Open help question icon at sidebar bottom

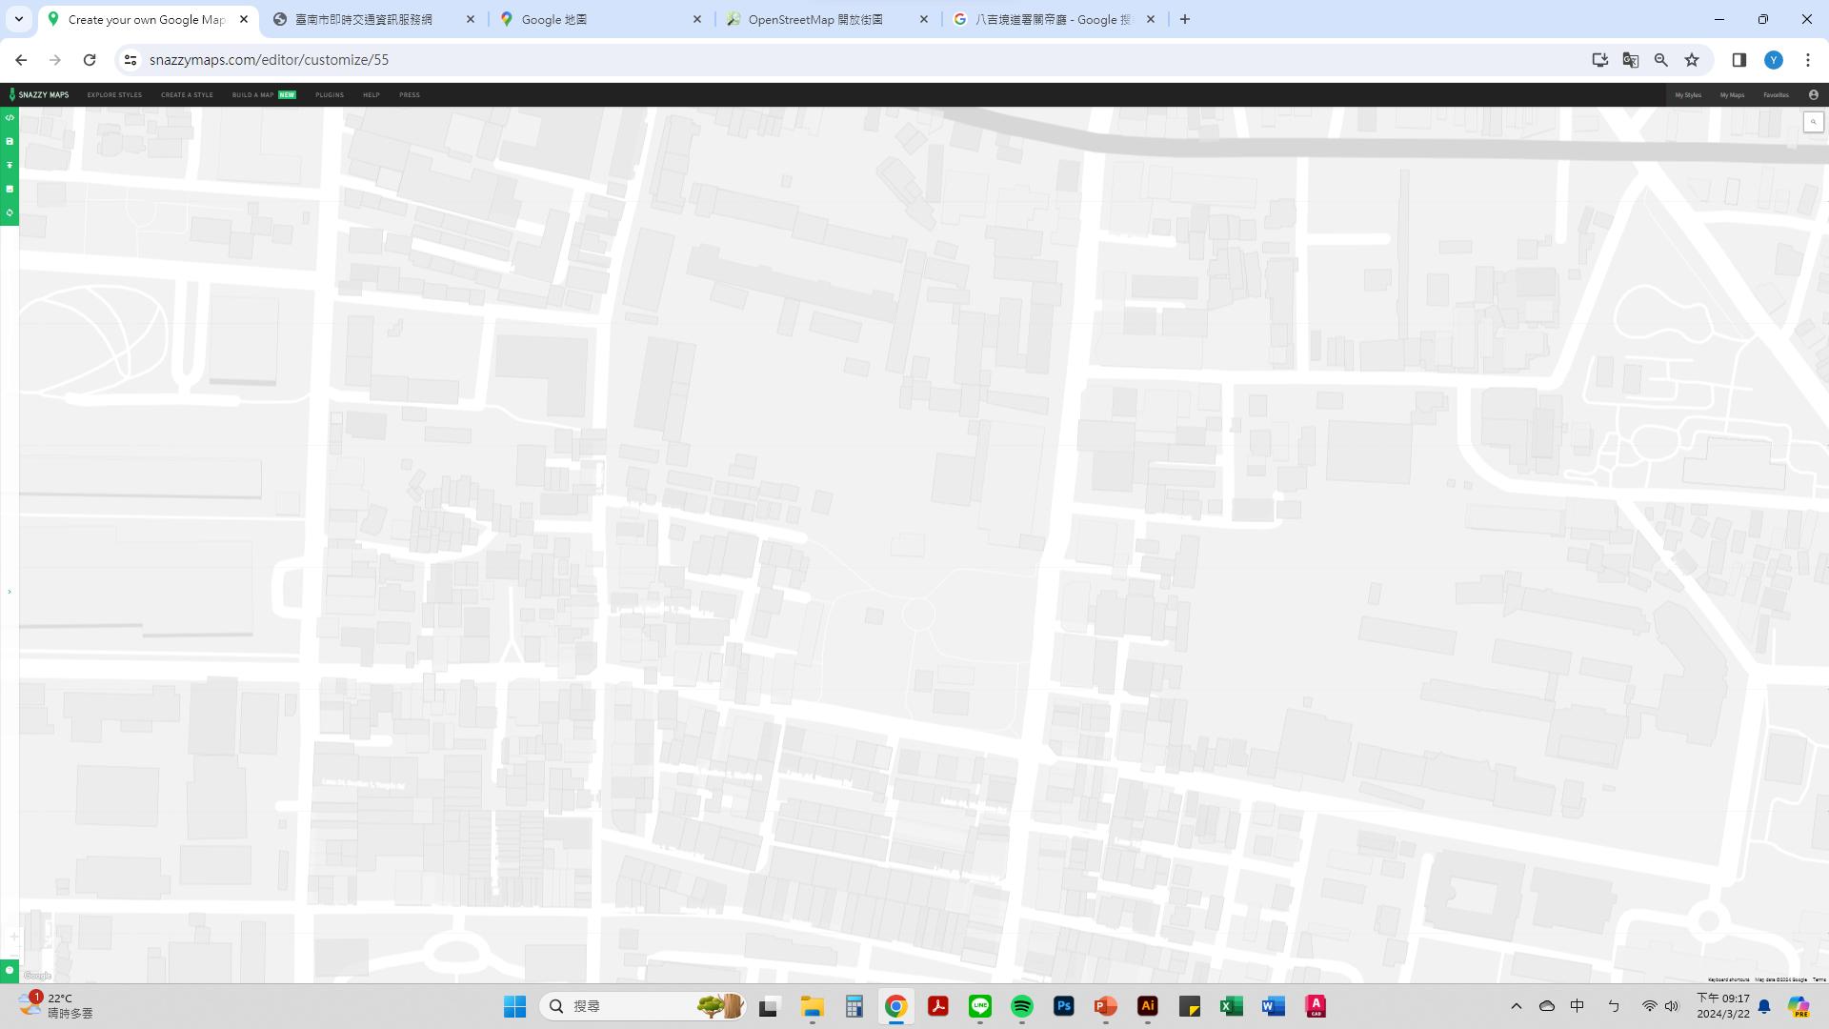(10, 970)
